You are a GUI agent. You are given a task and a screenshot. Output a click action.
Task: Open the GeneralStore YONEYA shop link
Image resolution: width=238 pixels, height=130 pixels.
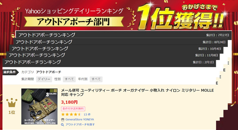coord(80,120)
